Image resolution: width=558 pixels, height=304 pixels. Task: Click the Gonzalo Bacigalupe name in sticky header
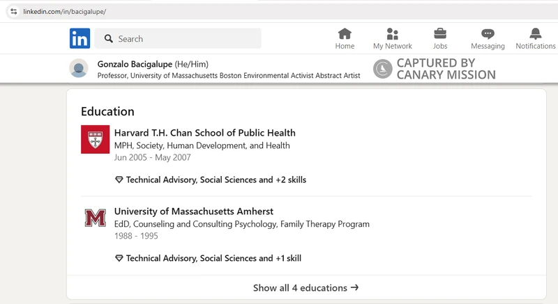coord(135,64)
